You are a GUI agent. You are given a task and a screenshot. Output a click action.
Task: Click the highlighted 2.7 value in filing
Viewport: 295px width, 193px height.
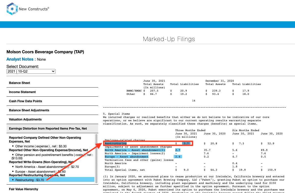coord(178,150)
